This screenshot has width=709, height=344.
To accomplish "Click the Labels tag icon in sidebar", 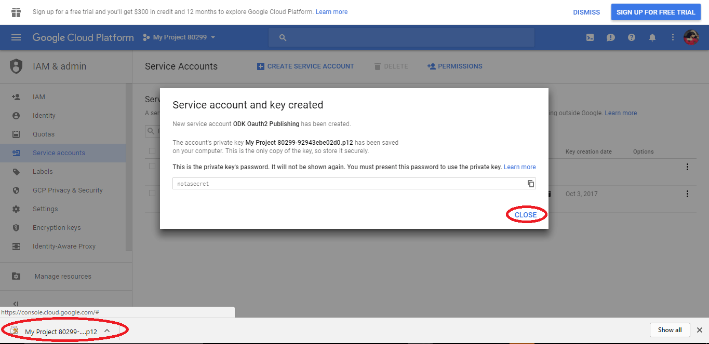I will 16,172.
